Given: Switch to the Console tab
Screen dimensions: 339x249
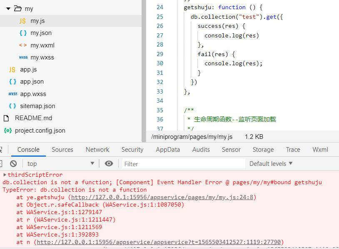Looking at the screenshot, I should (x=28, y=150).
